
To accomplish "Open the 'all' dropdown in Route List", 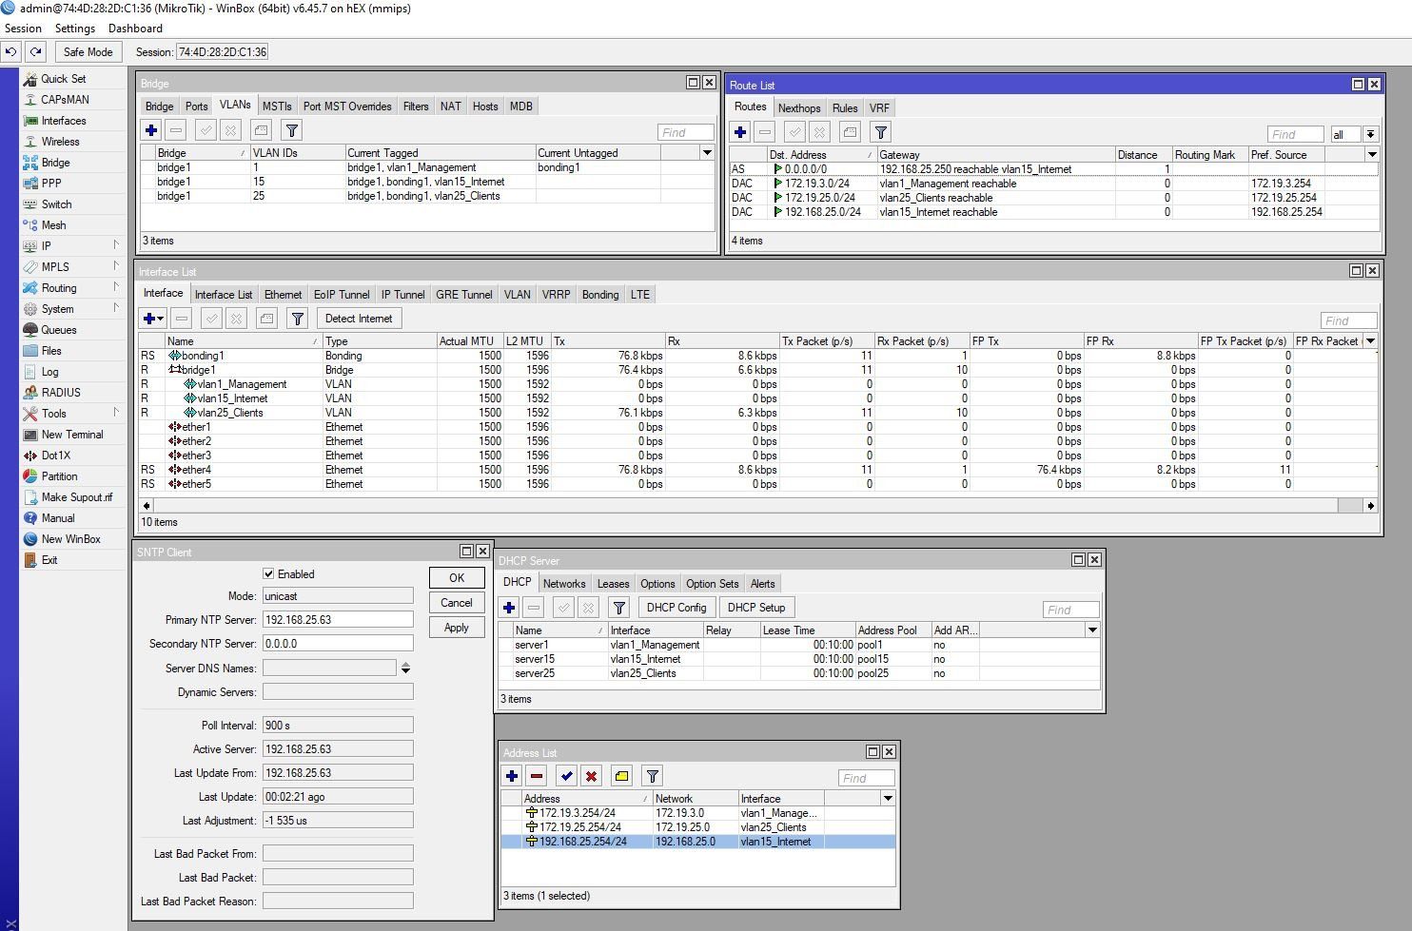I will 1370,134.
